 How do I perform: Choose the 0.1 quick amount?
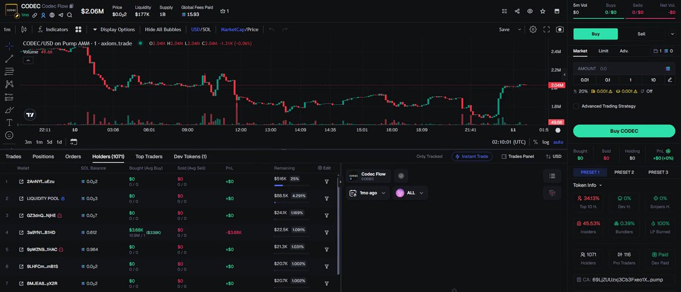pos(607,80)
